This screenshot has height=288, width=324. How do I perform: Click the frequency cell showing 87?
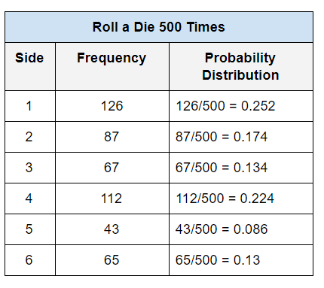pyautogui.click(x=112, y=137)
